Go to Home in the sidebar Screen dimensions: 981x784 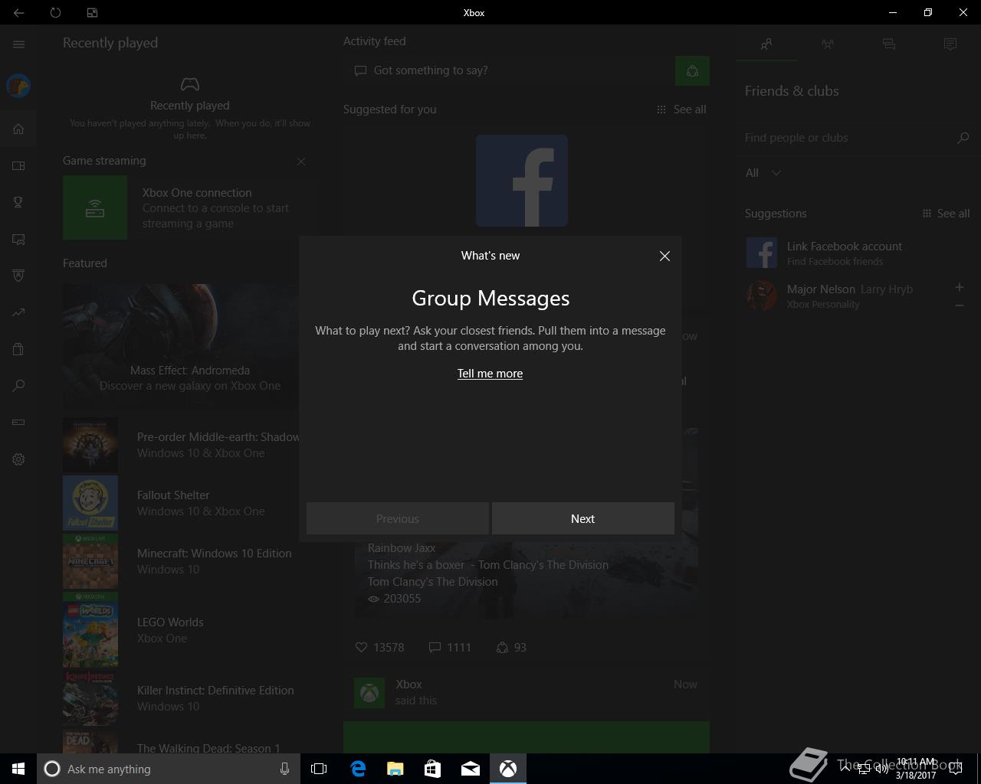coord(18,129)
